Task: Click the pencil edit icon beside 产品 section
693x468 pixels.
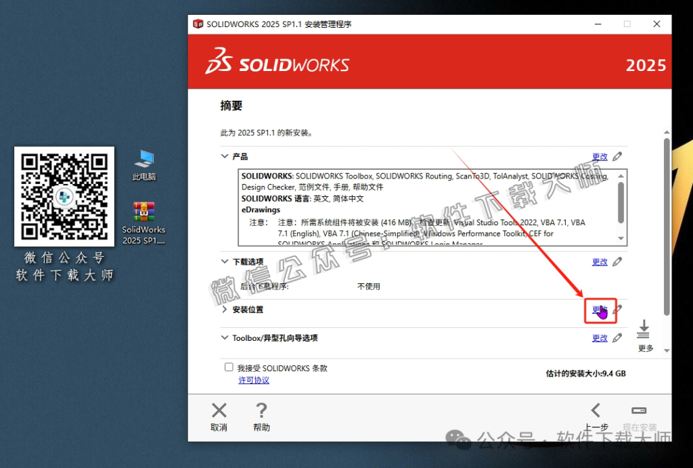Action: point(618,156)
